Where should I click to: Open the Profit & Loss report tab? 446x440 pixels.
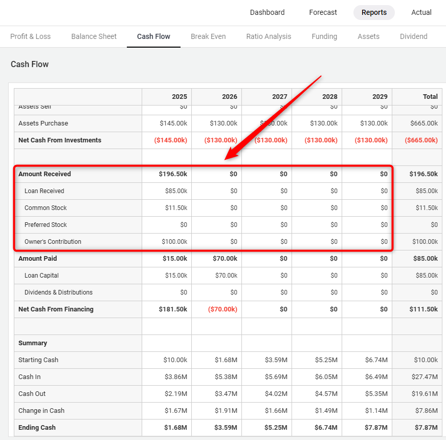[x=30, y=36]
